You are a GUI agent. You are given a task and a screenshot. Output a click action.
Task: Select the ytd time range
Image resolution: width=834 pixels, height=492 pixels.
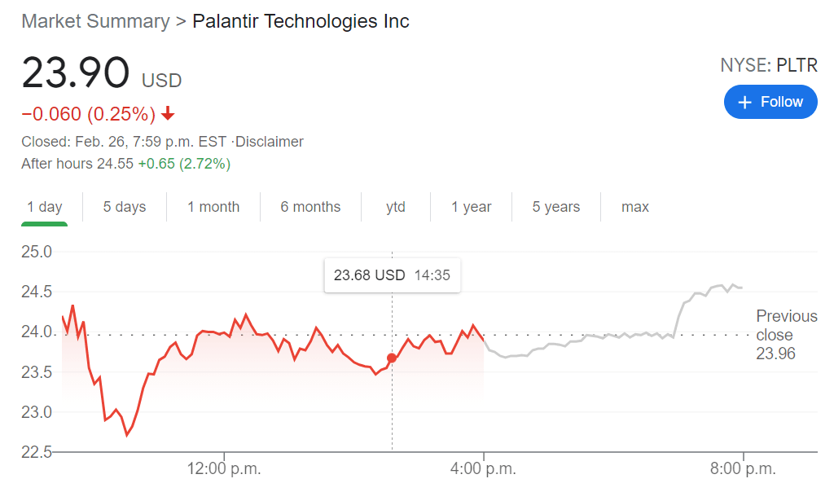(x=396, y=207)
